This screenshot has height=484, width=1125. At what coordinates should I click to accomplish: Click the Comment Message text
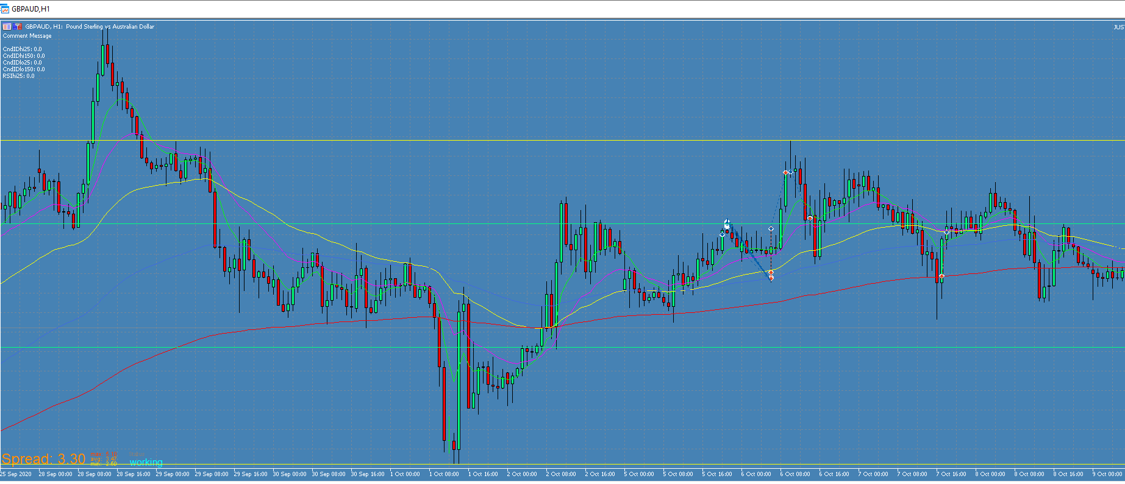tap(27, 36)
